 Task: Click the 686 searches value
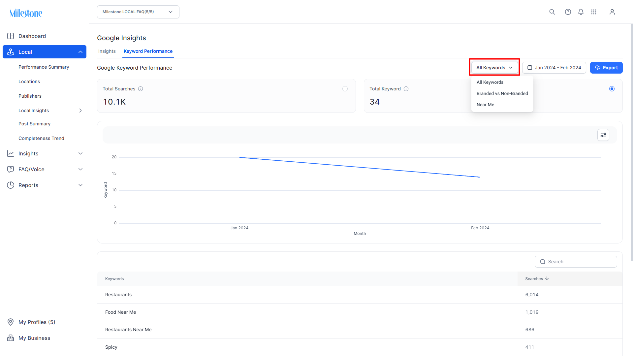(x=530, y=330)
